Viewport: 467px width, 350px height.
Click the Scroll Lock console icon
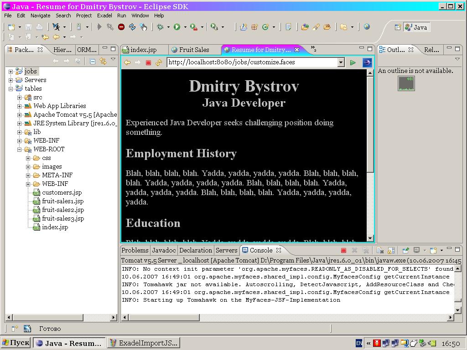[391, 250]
